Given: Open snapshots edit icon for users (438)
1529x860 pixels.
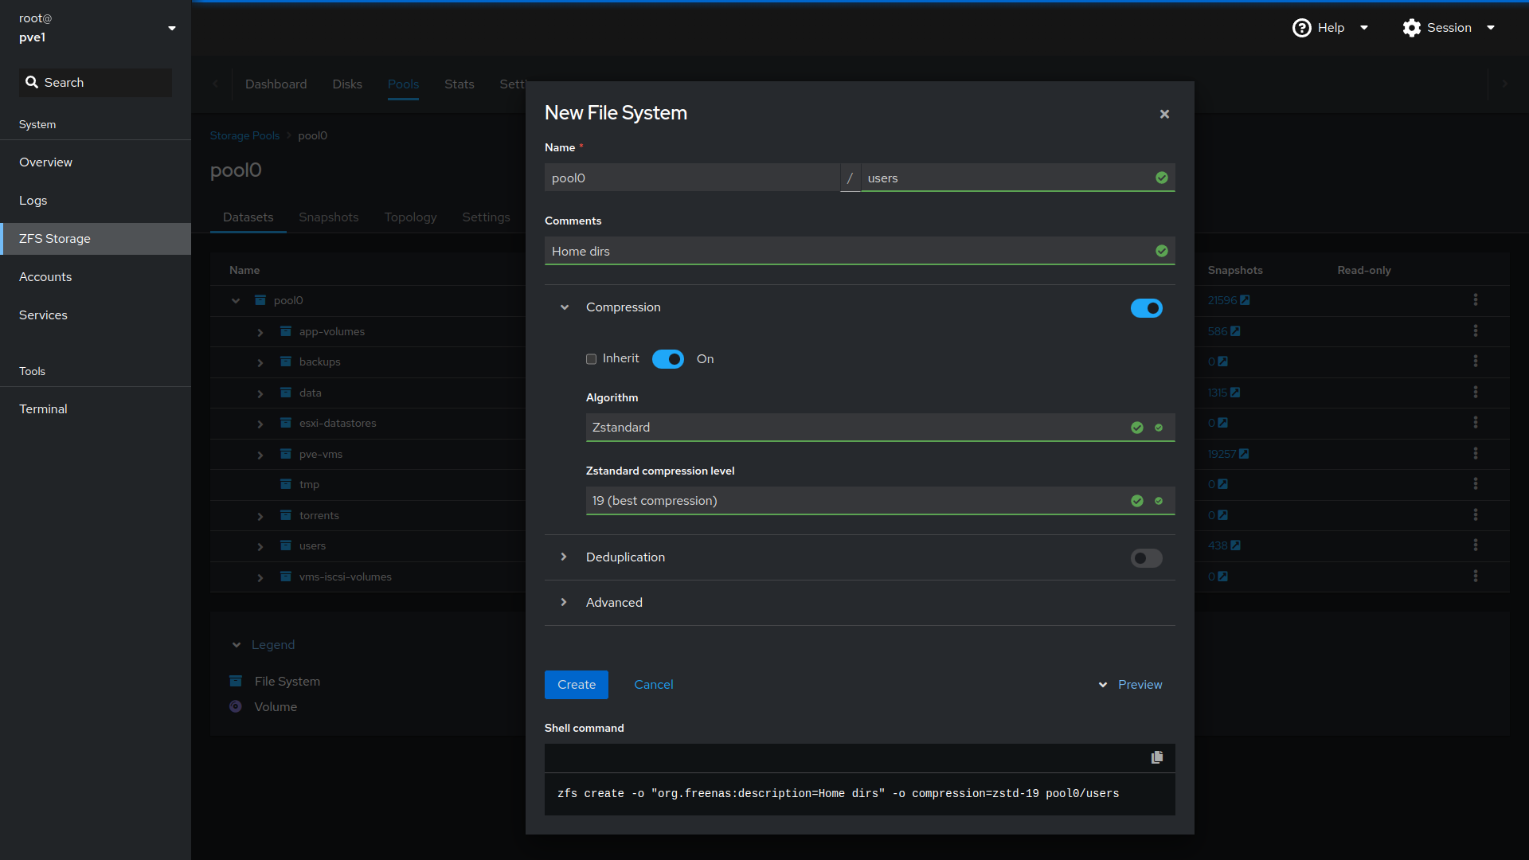Looking at the screenshot, I should pos(1235,545).
